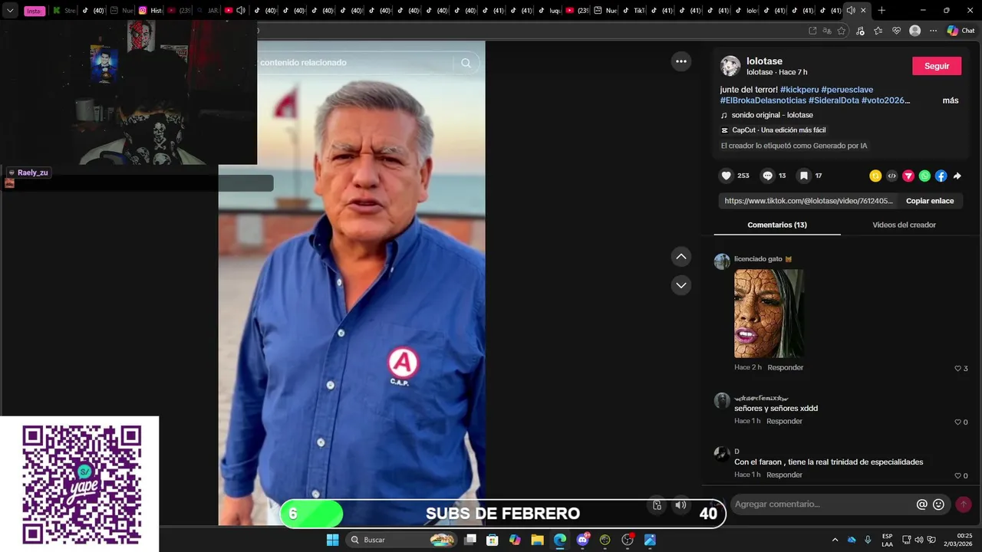Reply to licenciado gato's comment
This screenshot has height=552, width=982.
pyautogui.click(x=786, y=367)
